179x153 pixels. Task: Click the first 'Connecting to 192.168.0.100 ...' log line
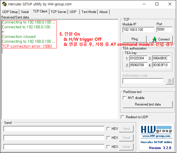point(28,22)
